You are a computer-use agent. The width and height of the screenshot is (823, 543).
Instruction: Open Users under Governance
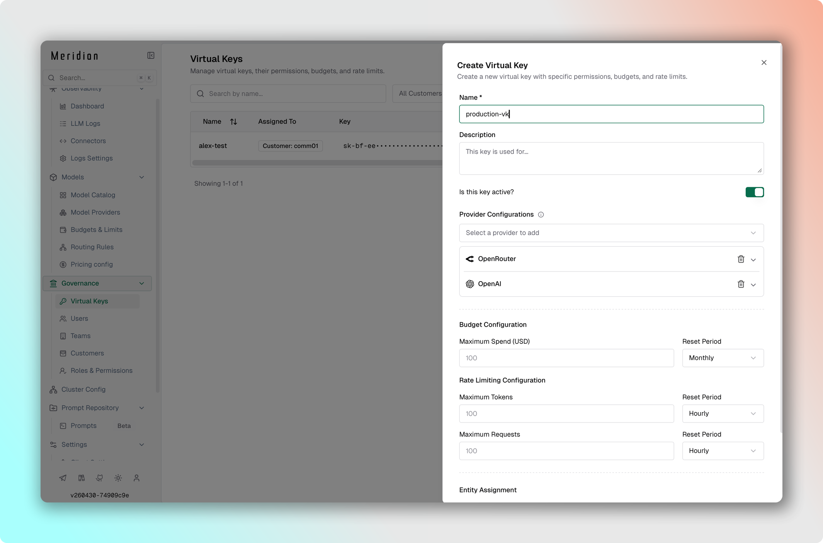(79, 319)
